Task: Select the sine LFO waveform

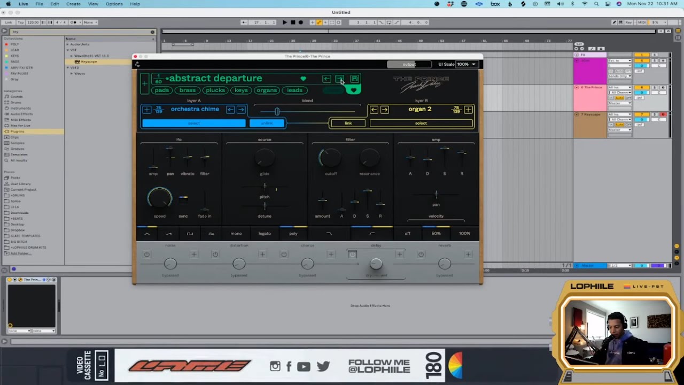Action: pos(147,234)
